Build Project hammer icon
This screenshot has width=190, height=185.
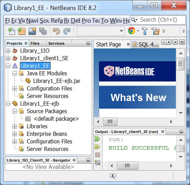[145, 31]
